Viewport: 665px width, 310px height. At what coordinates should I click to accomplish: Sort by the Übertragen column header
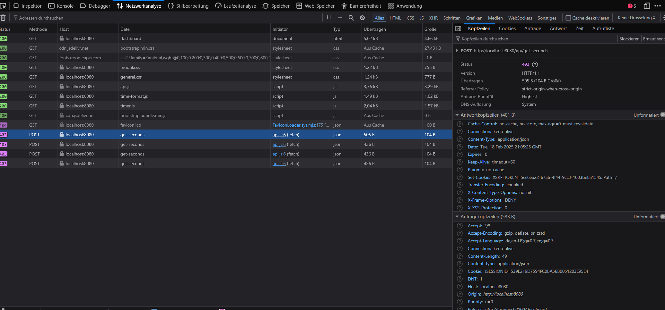(392, 29)
